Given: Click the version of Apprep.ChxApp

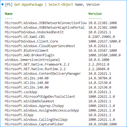Looking at the screenshot, I should tap(102, 106).
